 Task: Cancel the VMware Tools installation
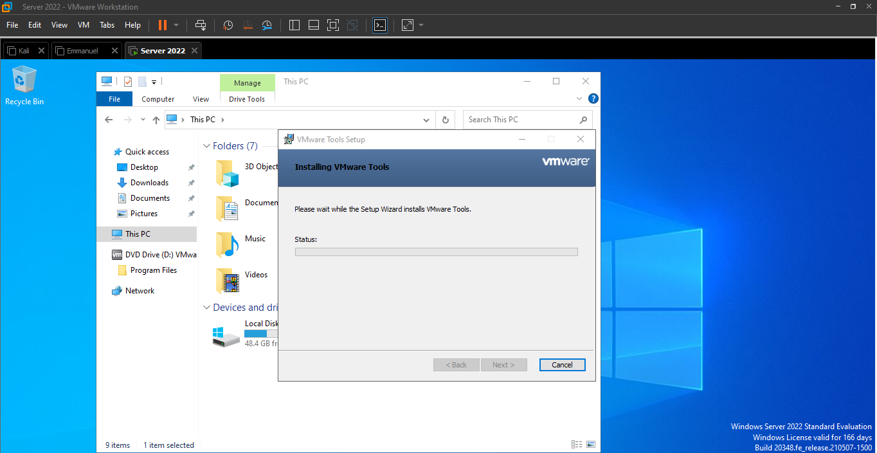pos(562,365)
